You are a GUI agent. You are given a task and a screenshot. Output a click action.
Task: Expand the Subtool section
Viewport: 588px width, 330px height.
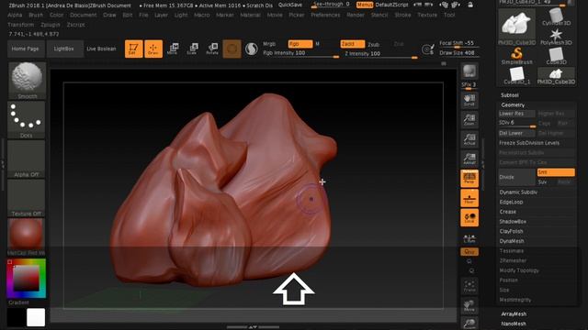point(510,95)
